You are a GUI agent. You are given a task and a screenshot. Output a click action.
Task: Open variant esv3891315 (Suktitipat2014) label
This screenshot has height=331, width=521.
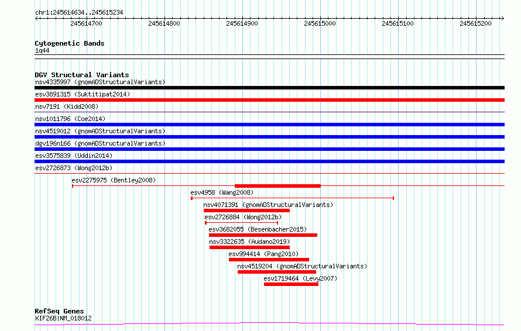tap(83, 94)
